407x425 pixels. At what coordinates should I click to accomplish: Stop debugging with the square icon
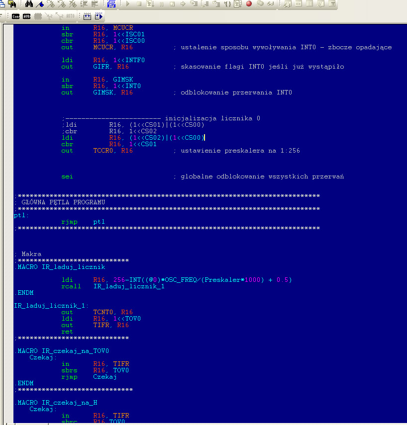(139, 4)
